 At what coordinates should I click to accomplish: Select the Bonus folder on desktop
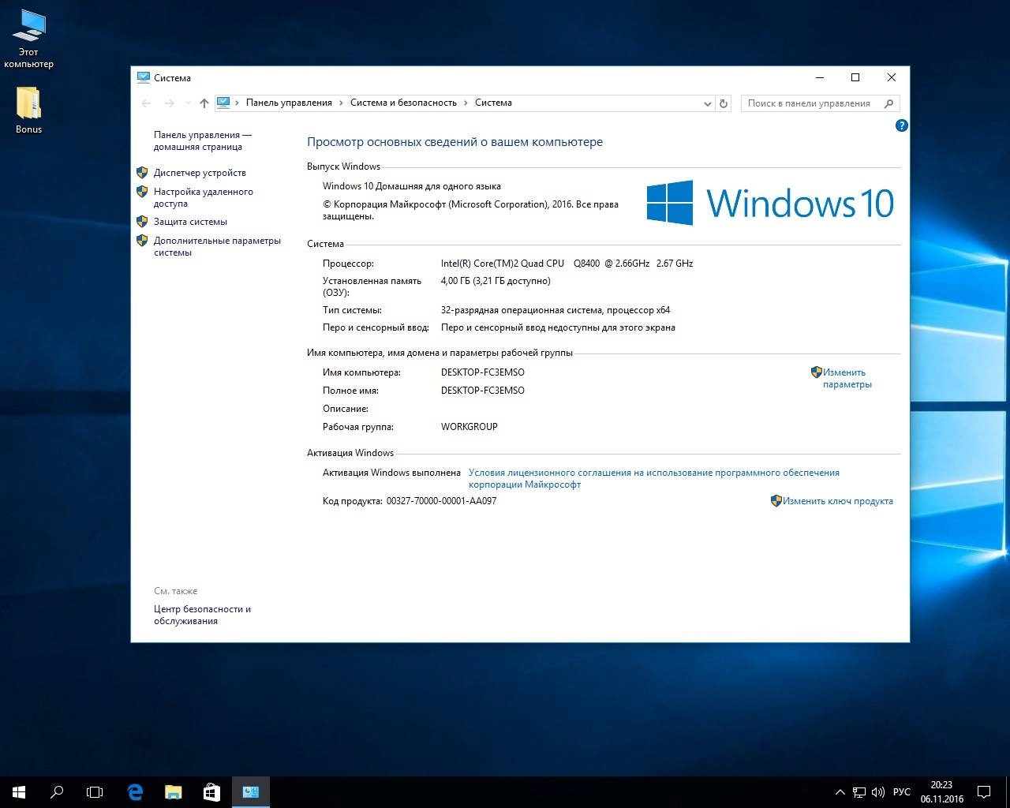28,110
